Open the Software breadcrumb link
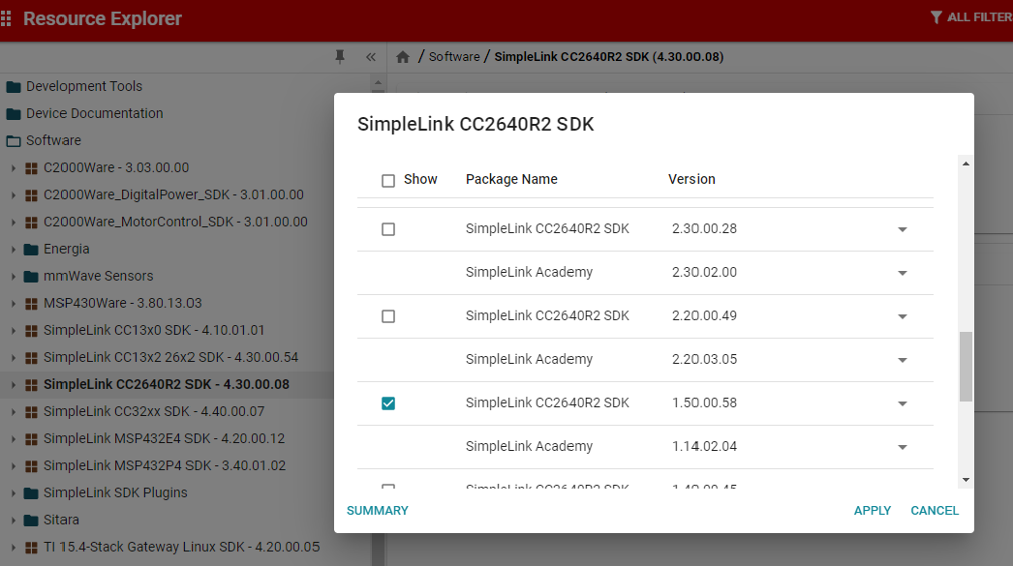 coord(454,57)
